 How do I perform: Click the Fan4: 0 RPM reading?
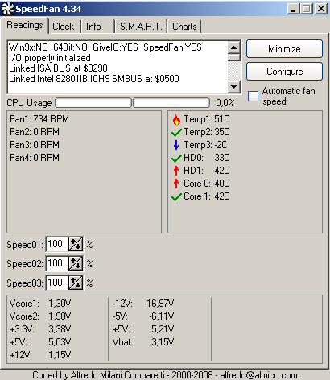pos(35,158)
